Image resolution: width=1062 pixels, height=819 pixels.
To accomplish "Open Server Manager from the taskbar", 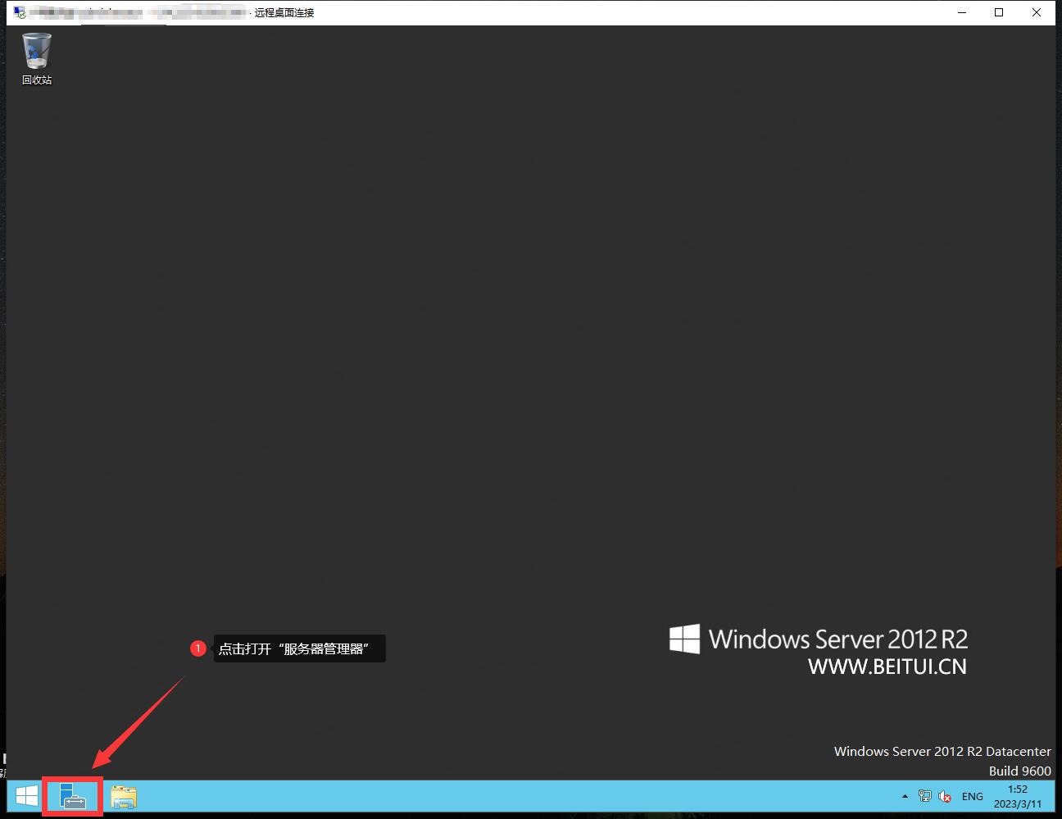I will 73,797.
